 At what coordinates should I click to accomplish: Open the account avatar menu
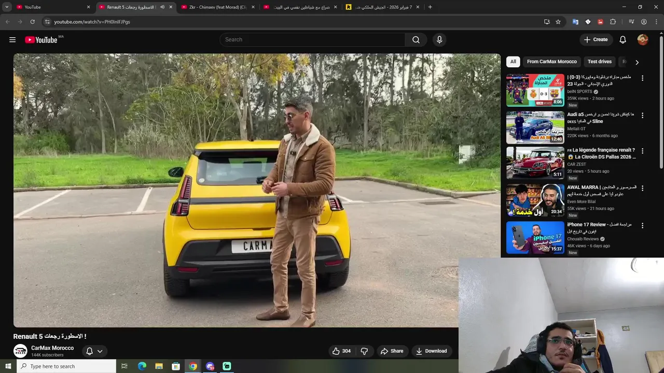(x=643, y=40)
